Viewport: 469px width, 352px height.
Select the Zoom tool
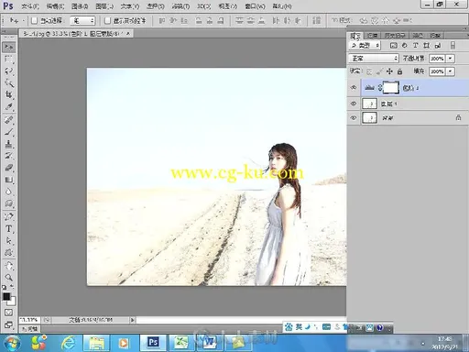[x=9, y=278]
